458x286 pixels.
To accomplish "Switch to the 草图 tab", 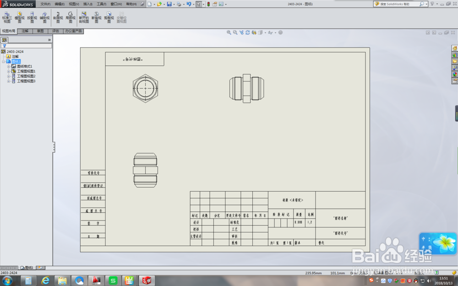I will [40, 31].
